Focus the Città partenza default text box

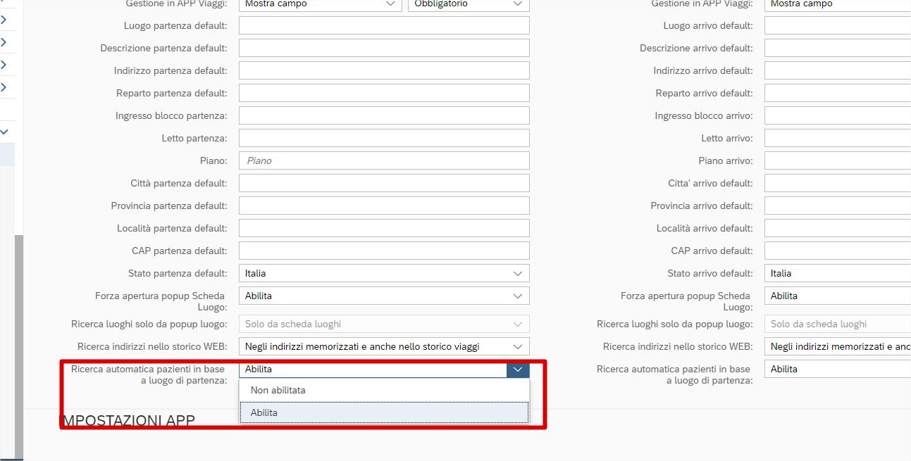pos(384,183)
